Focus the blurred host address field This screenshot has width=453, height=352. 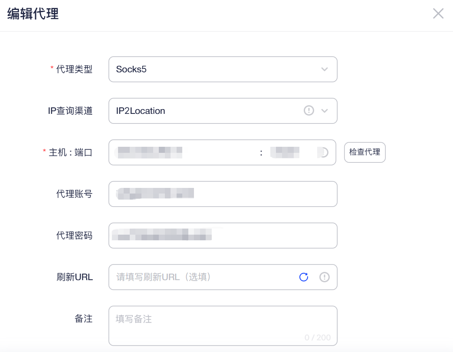185,152
